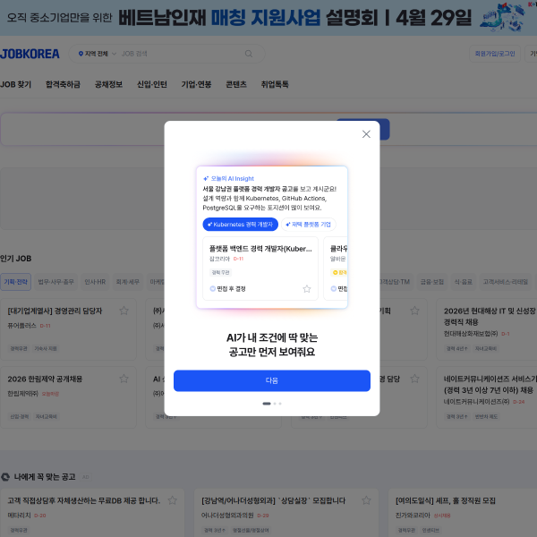This screenshot has height=537, width=537.
Task: Open [강남역/어나더성형외과] 상담실장 모집 posting
Action: pyautogui.click(x=273, y=500)
